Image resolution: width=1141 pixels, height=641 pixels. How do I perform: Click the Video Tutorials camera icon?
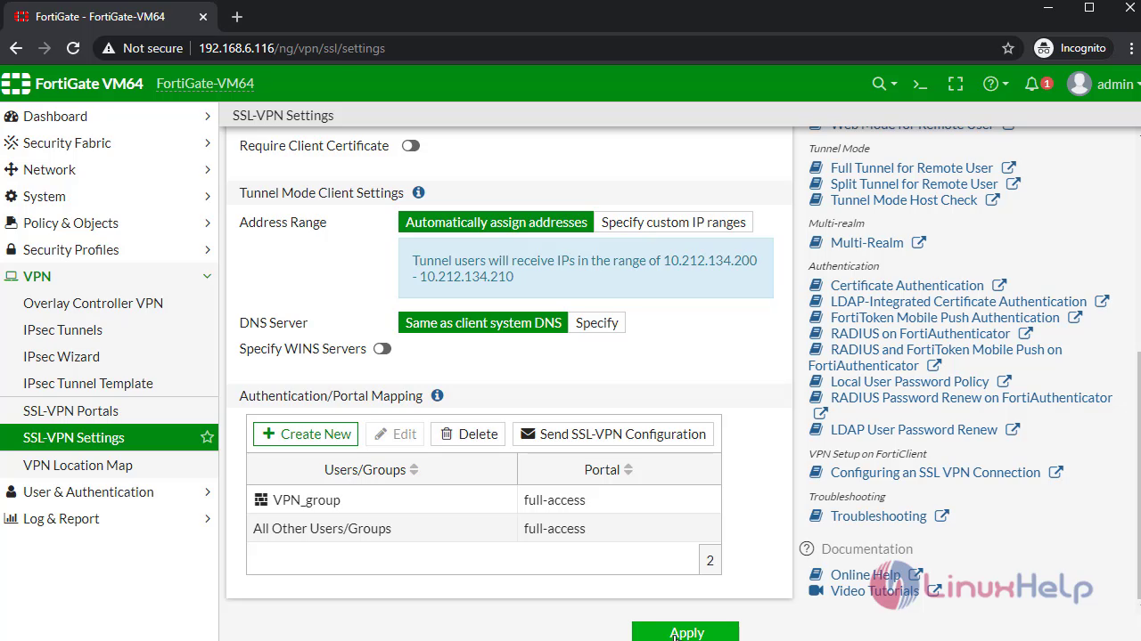(x=816, y=590)
